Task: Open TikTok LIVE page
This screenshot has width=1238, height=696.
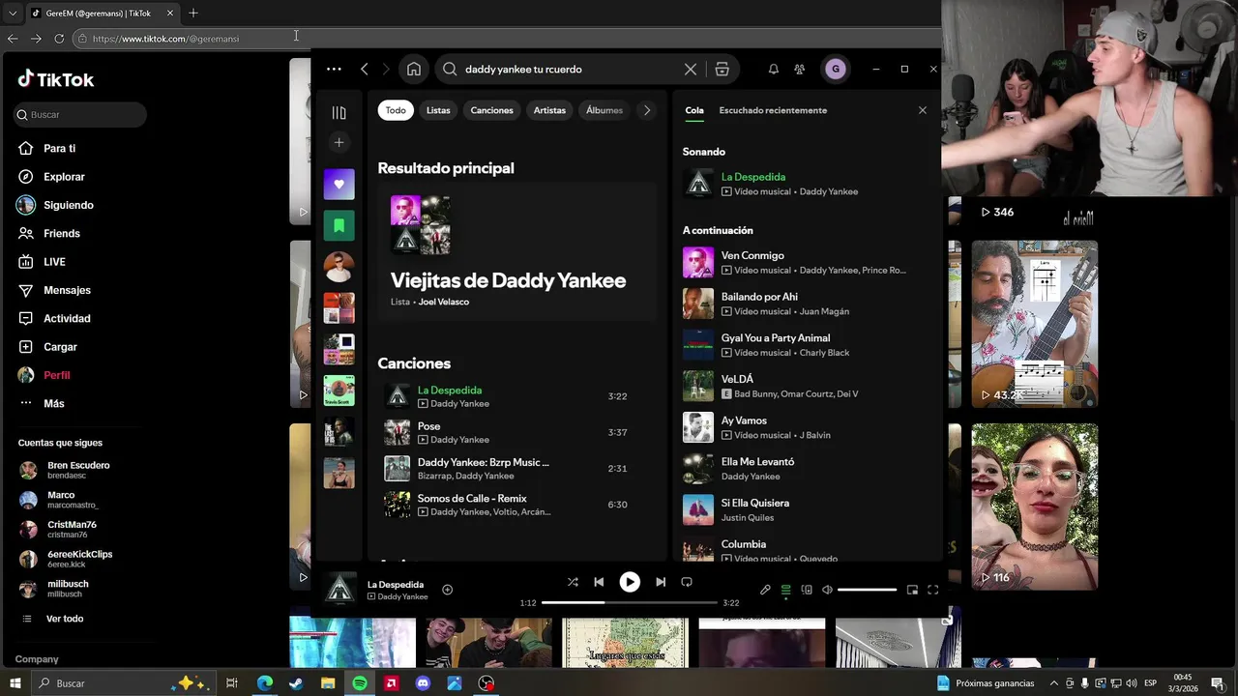Action: click(54, 262)
